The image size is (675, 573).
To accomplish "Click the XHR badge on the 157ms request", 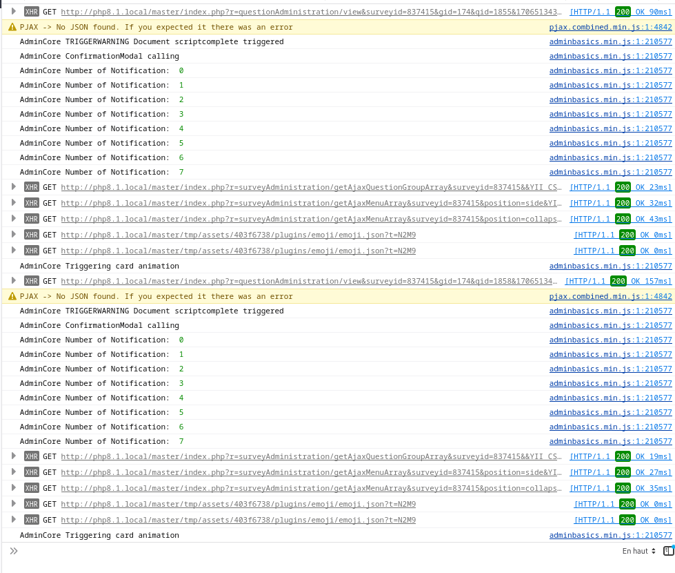I will click(32, 281).
